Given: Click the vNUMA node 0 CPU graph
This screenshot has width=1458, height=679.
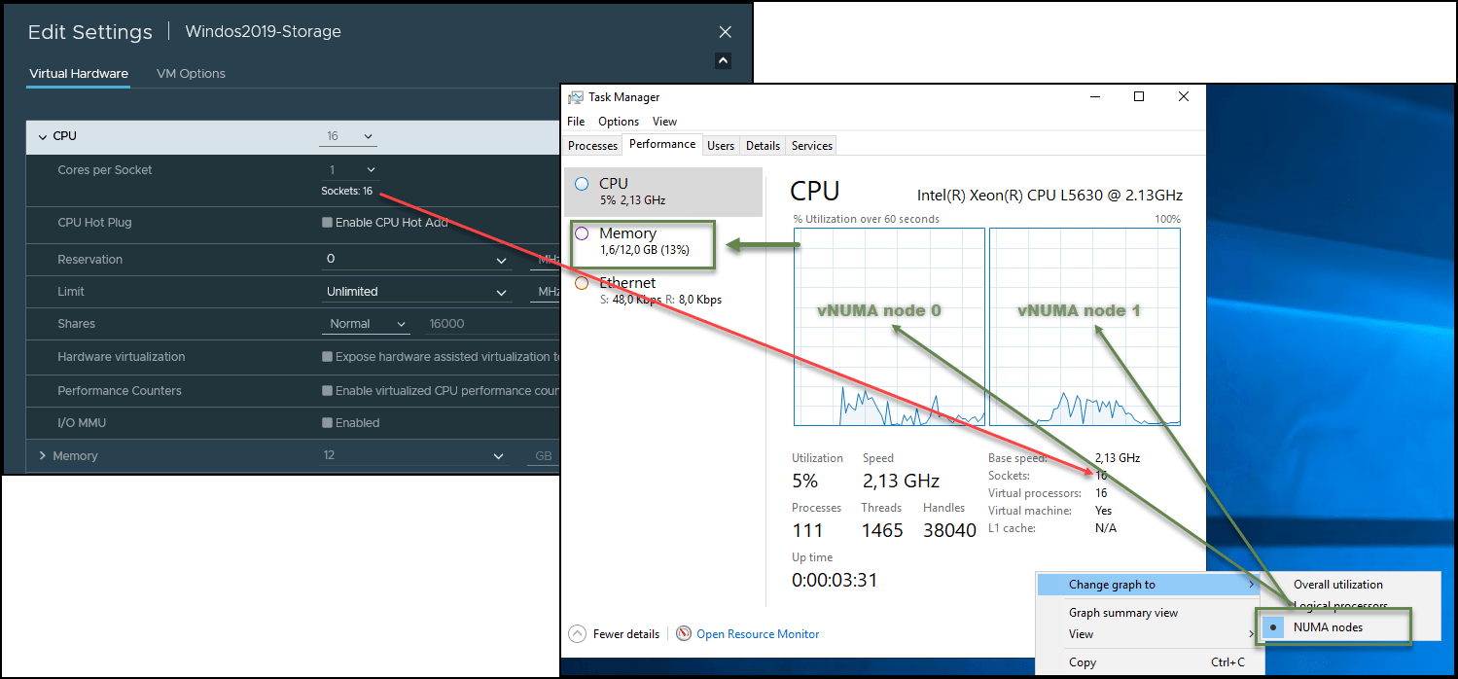Looking at the screenshot, I should click(889, 327).
